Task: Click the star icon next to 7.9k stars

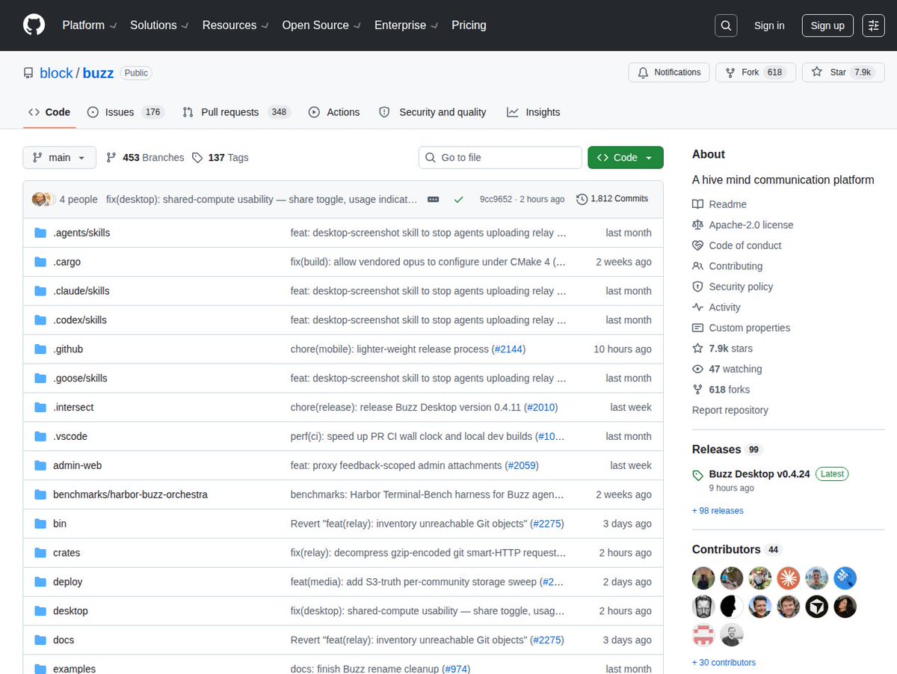Action: [x=698, y=349]
